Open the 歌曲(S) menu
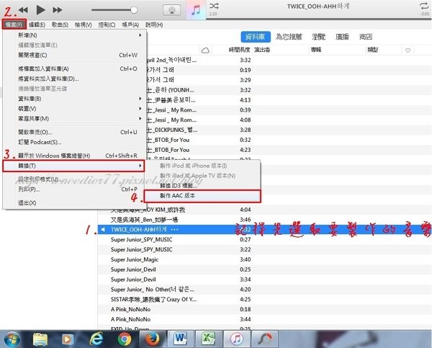432x348 pixels. click(60, 24)
